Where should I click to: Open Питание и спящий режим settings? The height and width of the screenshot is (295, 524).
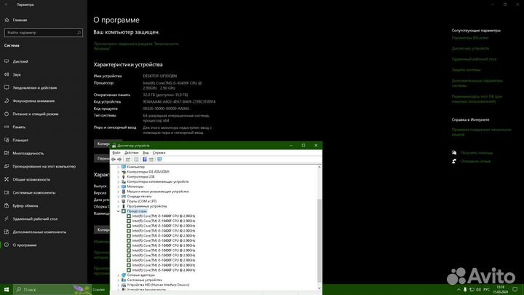(x=36, y=114)
